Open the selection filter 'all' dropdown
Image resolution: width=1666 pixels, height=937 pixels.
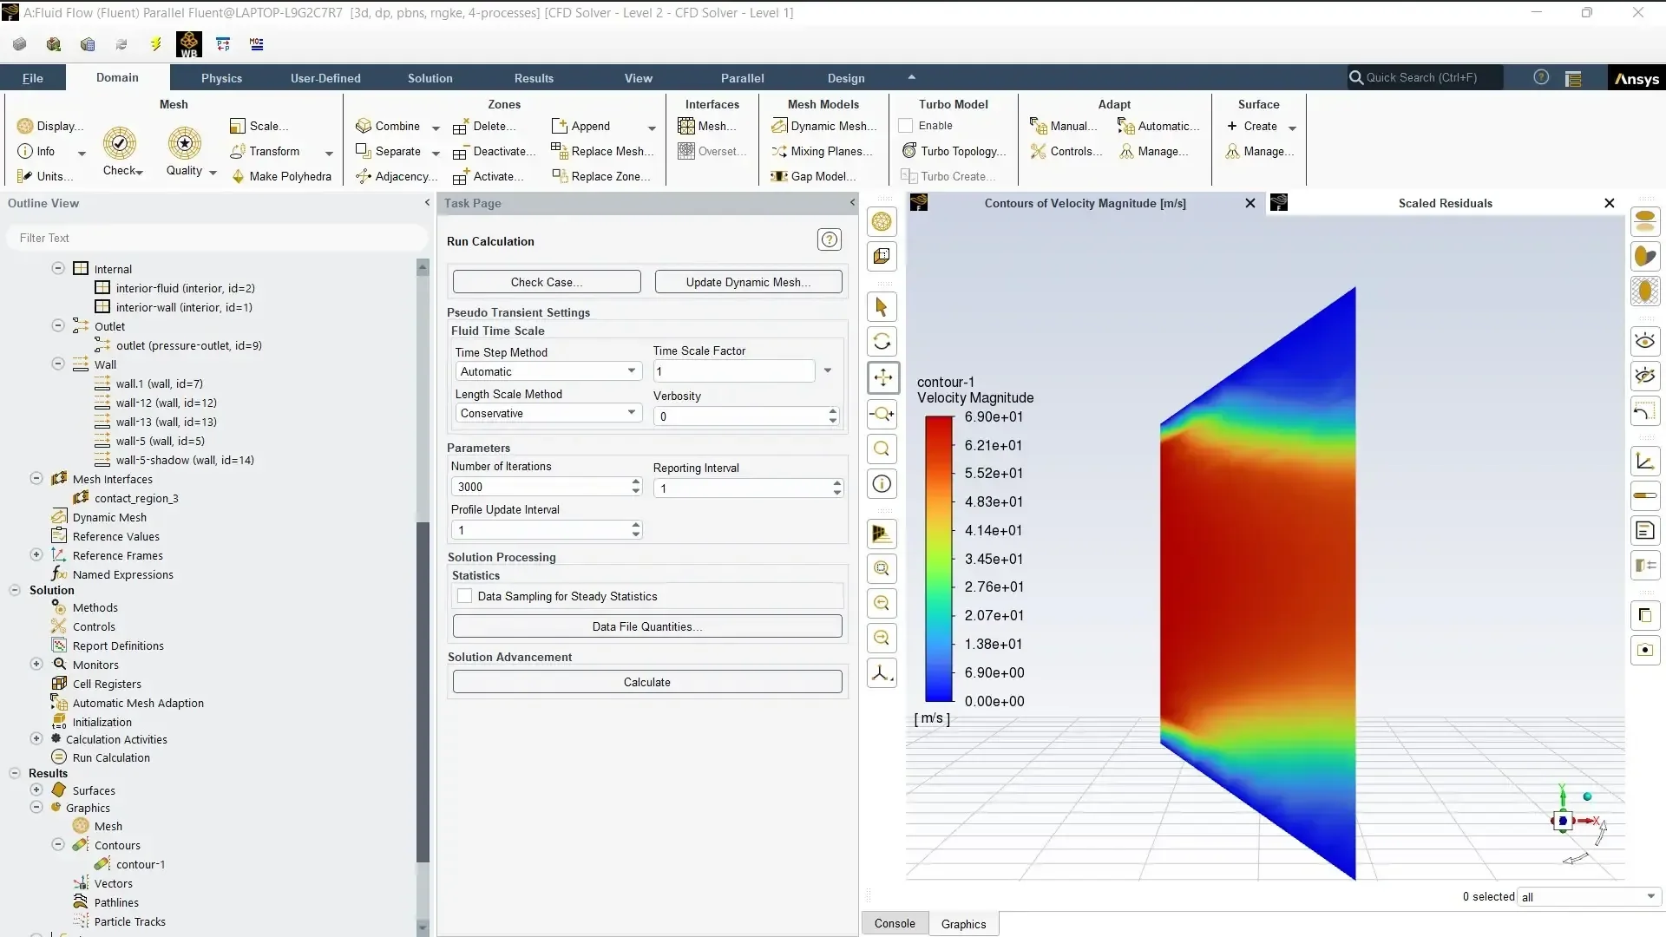click(1589, 897)
